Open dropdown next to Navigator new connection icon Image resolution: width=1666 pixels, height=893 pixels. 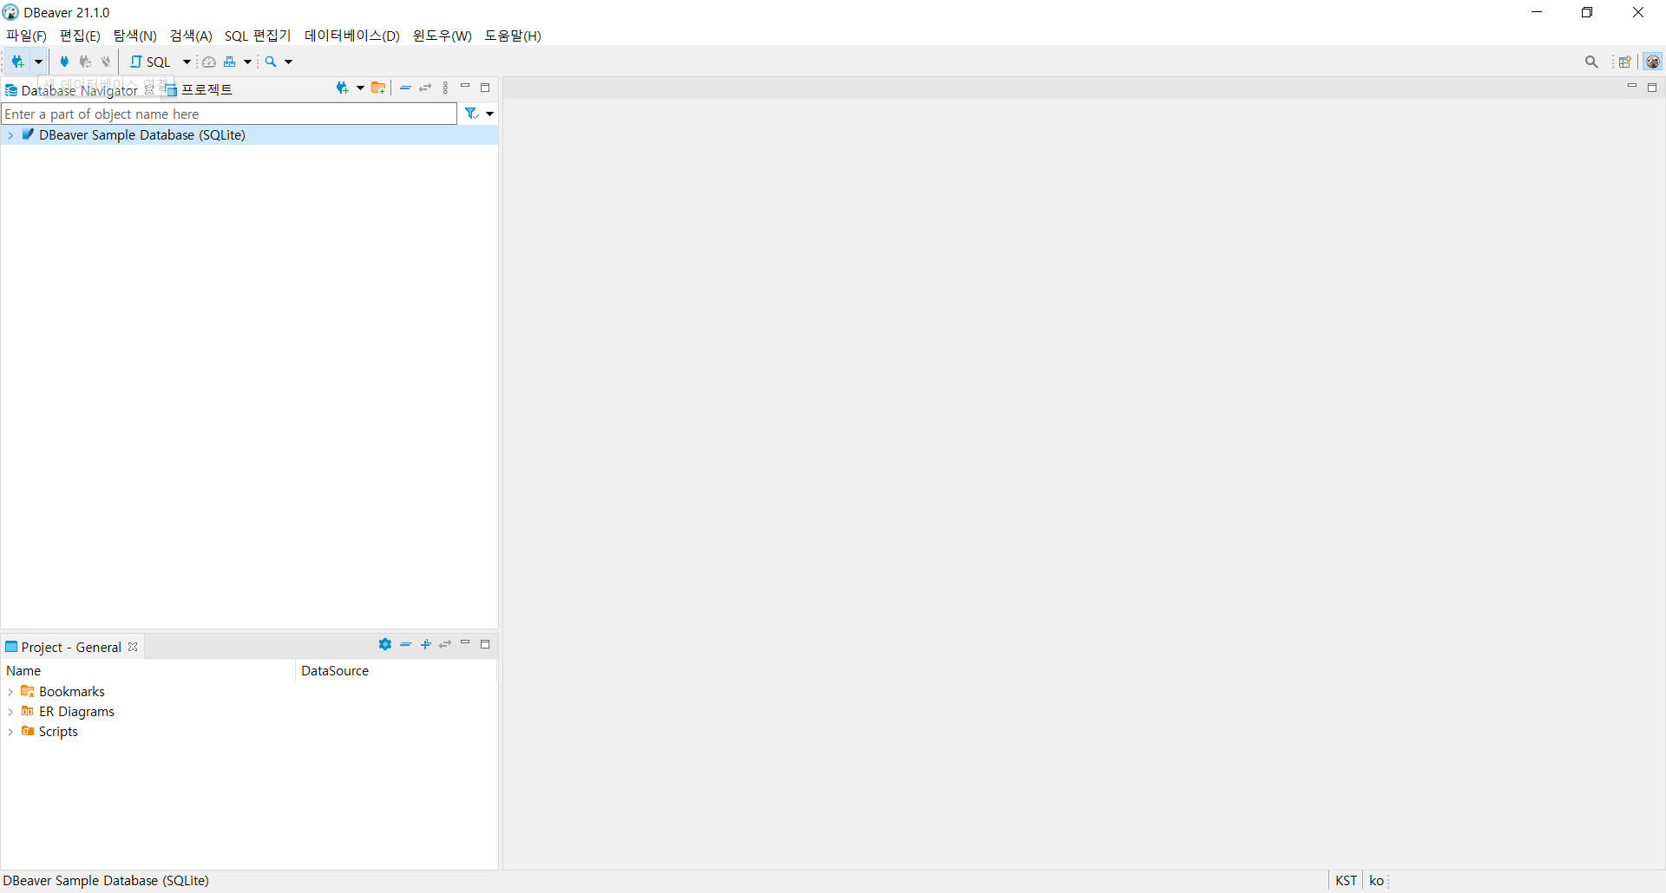tap(360, 88)
